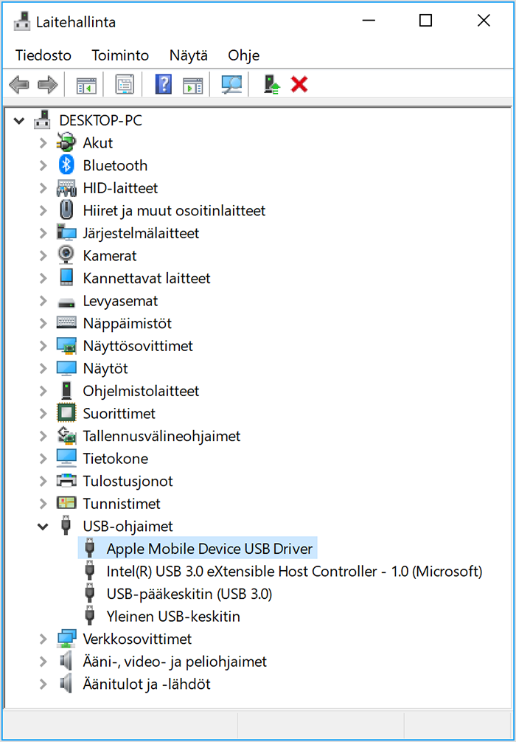Open the Näytä menu
The width and height of the screenshot is (516, 742).
[188, 55]
